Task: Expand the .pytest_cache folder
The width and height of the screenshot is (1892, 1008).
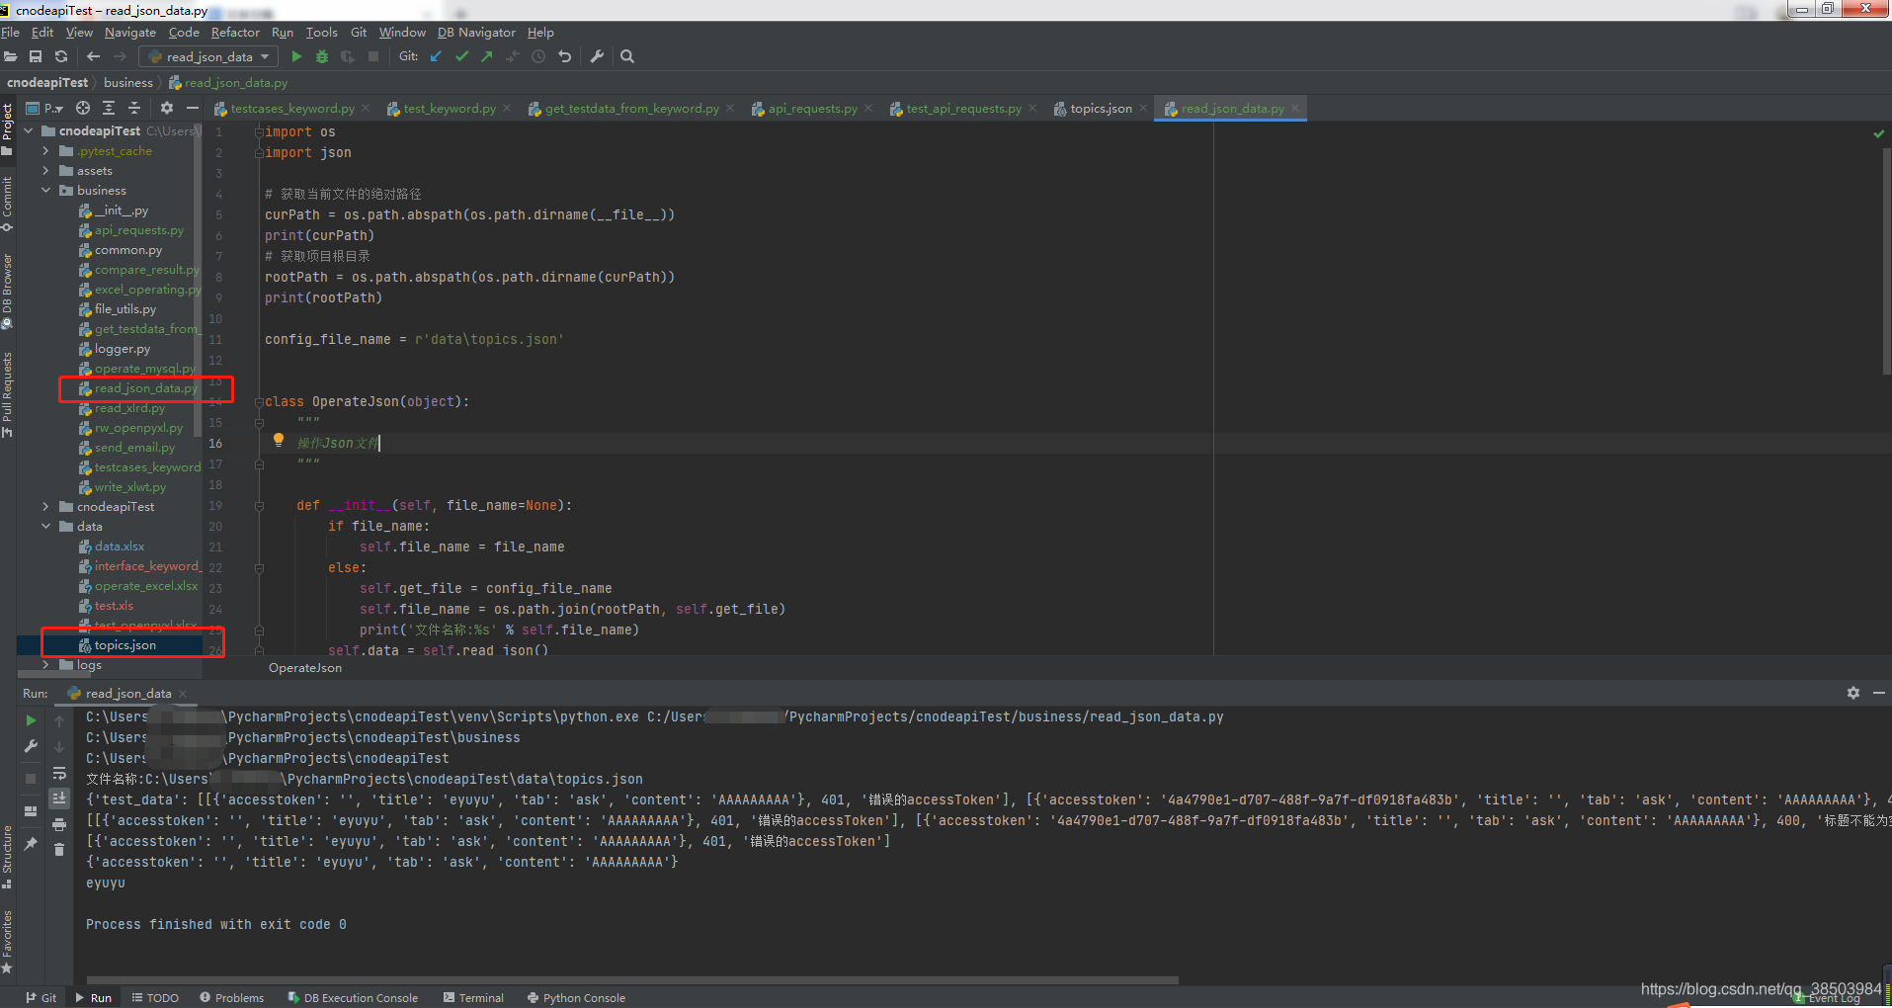Action: (45, 151)
